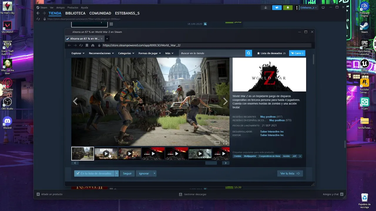Click the magnifier search button in the store
376x211 pixels.
point(249,53)
